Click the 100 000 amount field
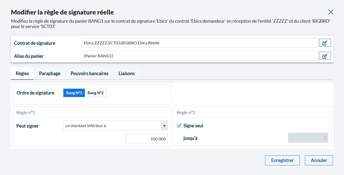 [147, 139]
